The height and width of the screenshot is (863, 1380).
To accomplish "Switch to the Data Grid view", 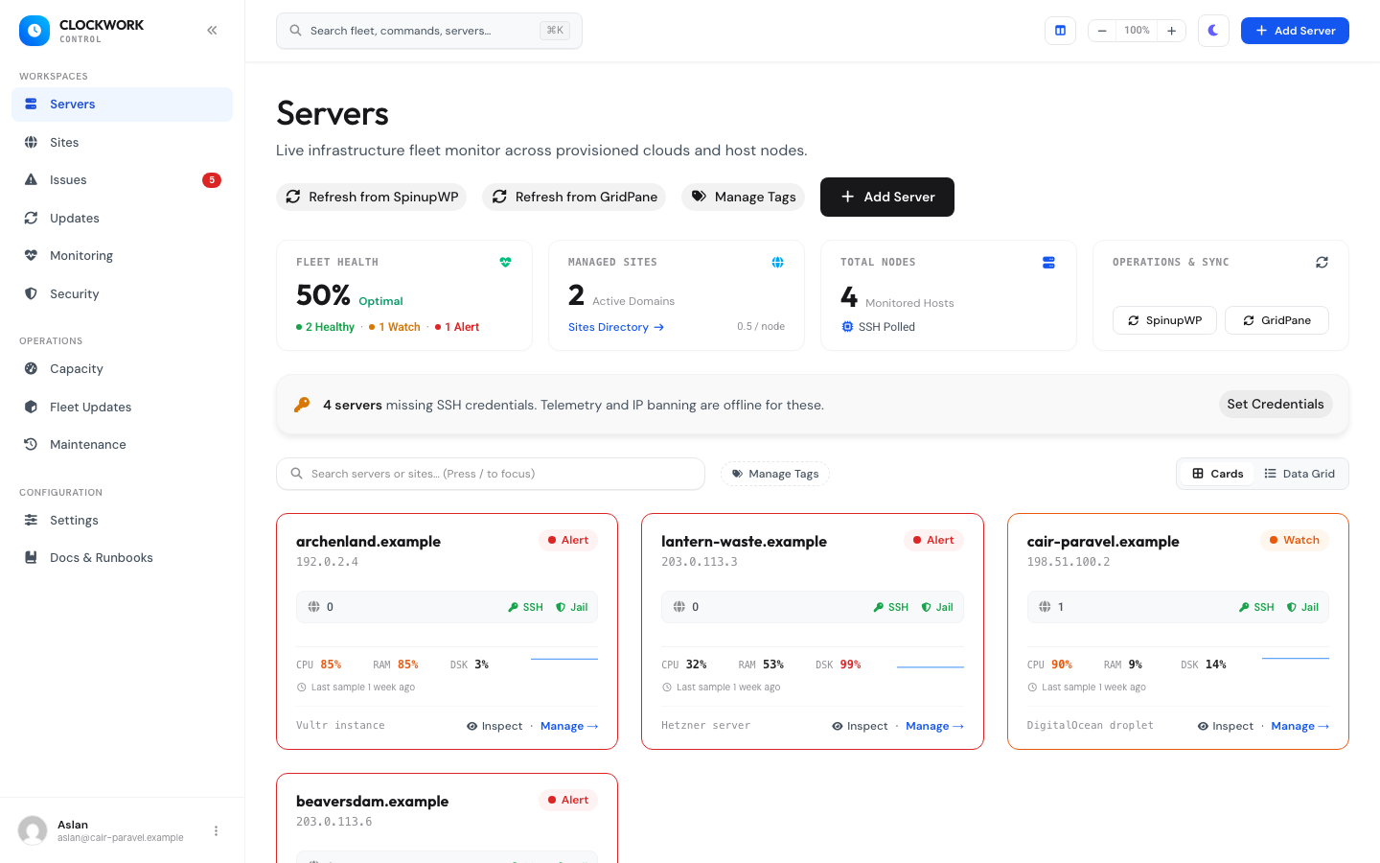I will [1299, 474].
